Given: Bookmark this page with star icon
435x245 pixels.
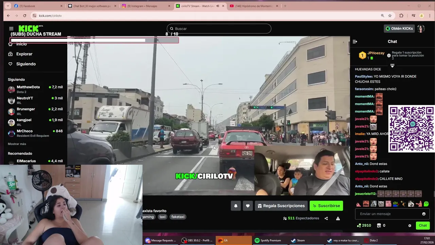Looking at the screenshot, I should (390, 16).
